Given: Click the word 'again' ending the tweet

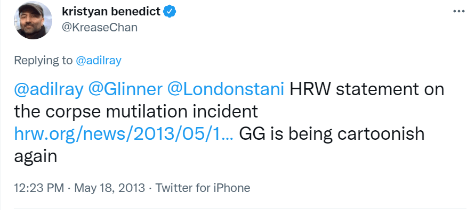Looking at the screenshot, I should (35, 157).
